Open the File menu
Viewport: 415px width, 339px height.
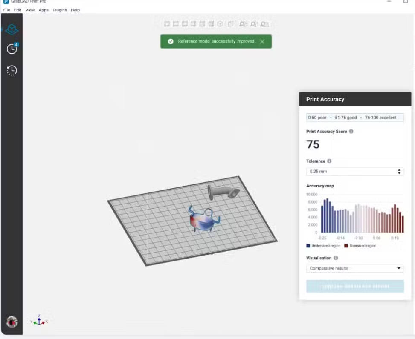pos(6,10)
